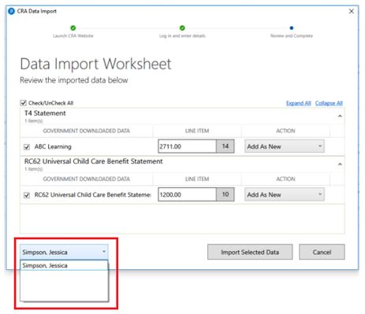Click the T4 Statement heading
The width and height of the screenshot is (365, 314).
pos(45,113)
